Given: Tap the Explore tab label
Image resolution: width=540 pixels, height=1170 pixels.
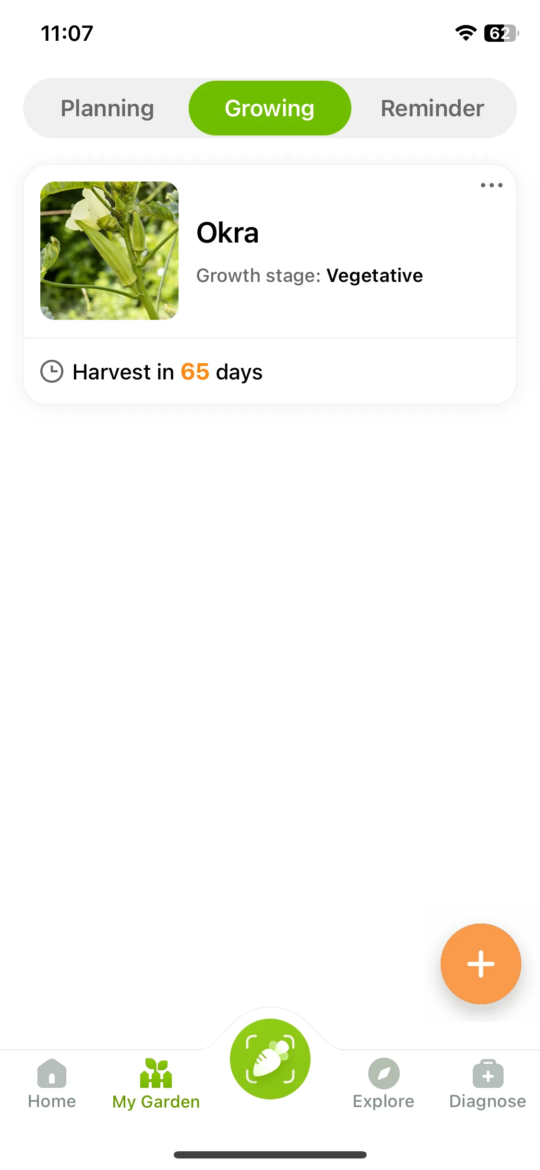Looking at the screenshot, I should [x=384, y=1101].
